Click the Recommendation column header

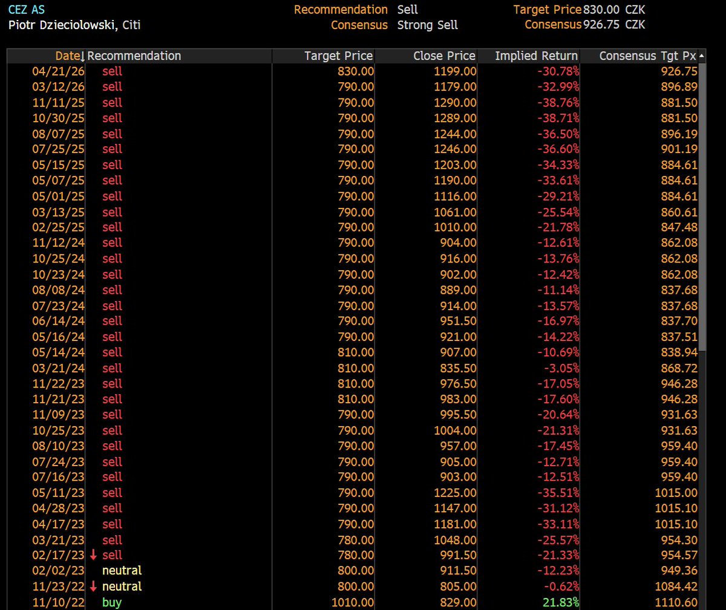[134, 56]
